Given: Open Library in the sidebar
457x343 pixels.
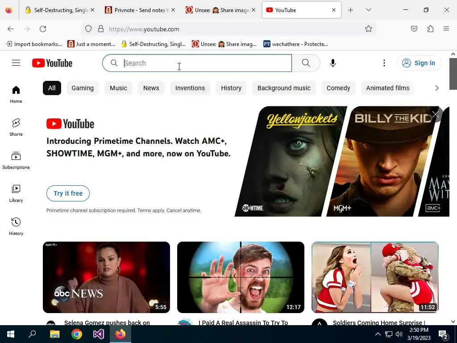Looking at the screenshot, I should [x=16, y=193].
